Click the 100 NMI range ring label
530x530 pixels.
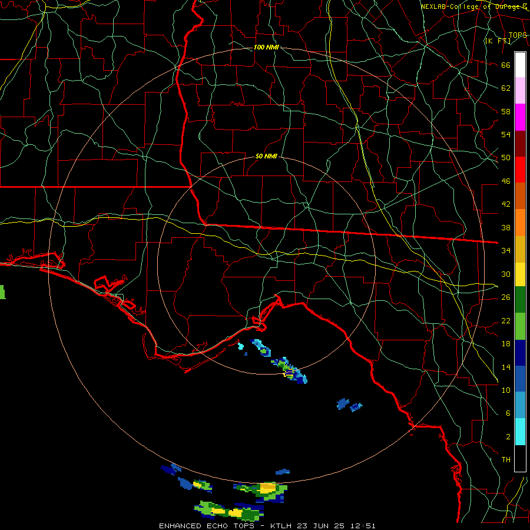[266, 47]
